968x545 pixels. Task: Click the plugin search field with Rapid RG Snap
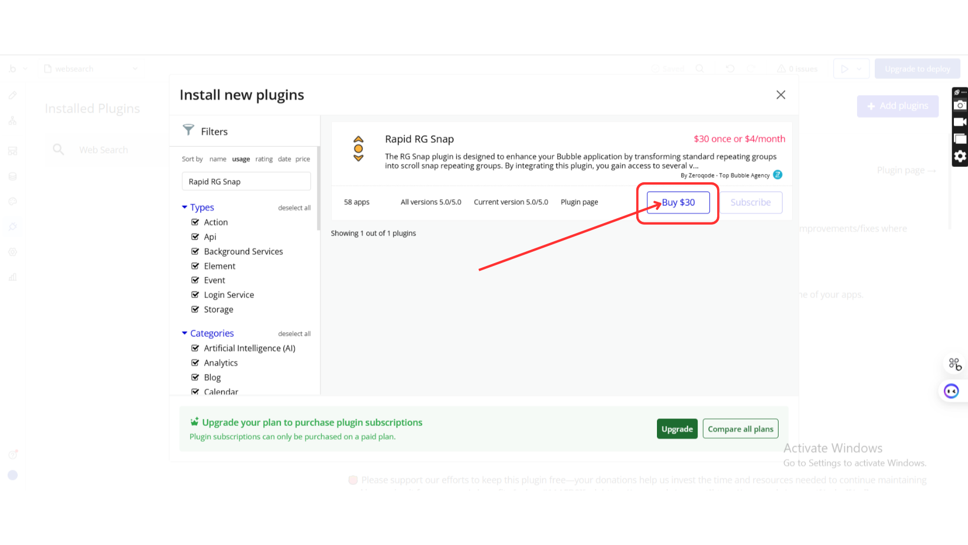point(246,182)
